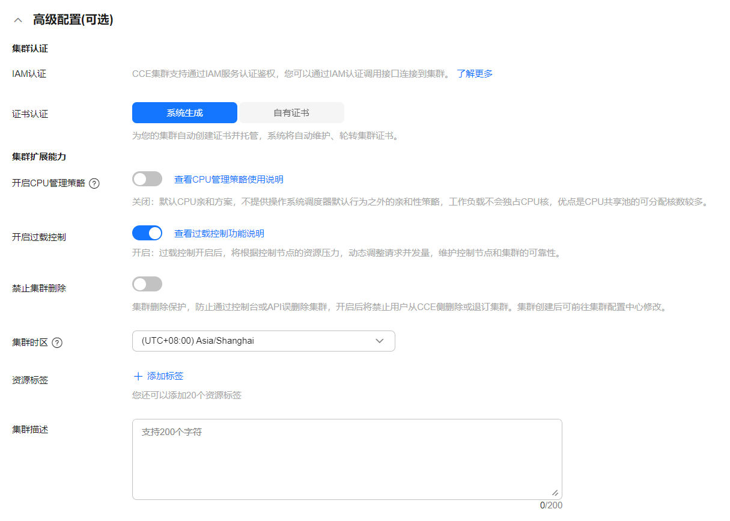This screenshot has height=521, width=730.
Task: Click the 开启过载控制 label
Action: pyautogui.click(x=39, y=237)
